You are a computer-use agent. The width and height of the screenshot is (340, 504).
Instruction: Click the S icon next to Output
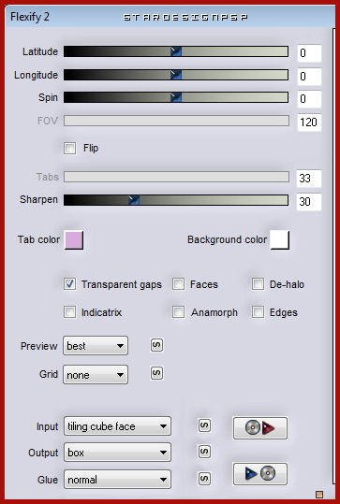[x=204, y=452]
